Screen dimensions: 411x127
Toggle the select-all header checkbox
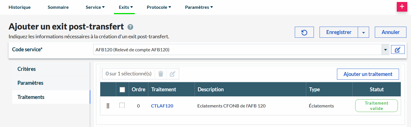pos(122,90)
